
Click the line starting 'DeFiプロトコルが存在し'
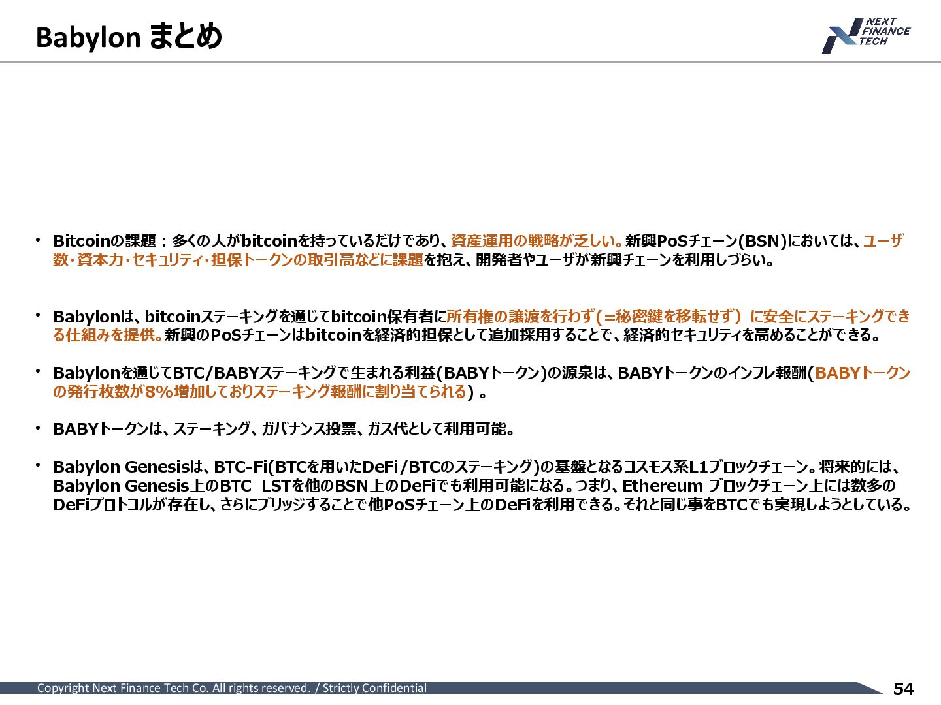pos(482,505)
